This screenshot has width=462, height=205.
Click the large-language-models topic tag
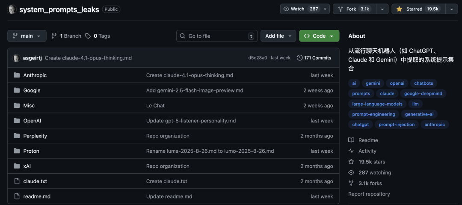[x=377, y=104]
